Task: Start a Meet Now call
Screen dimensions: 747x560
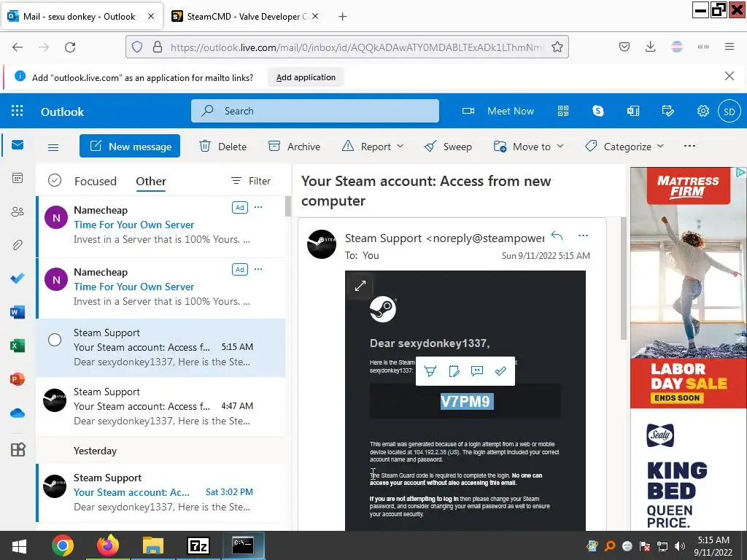Action: 498,111
